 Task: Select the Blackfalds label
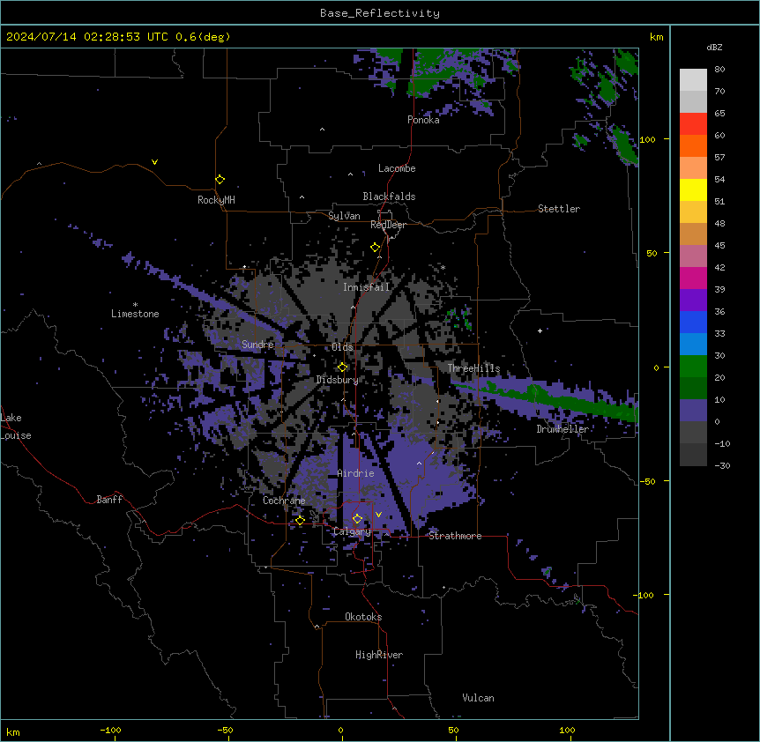(x=389, y=197)
